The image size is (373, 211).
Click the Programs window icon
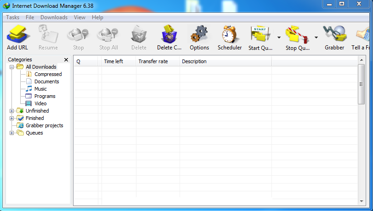tap(28, 96)
